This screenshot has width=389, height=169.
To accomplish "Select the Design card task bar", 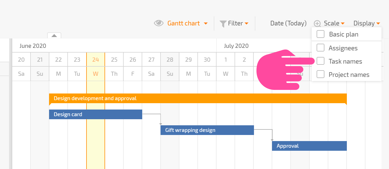I will [96, 114].
